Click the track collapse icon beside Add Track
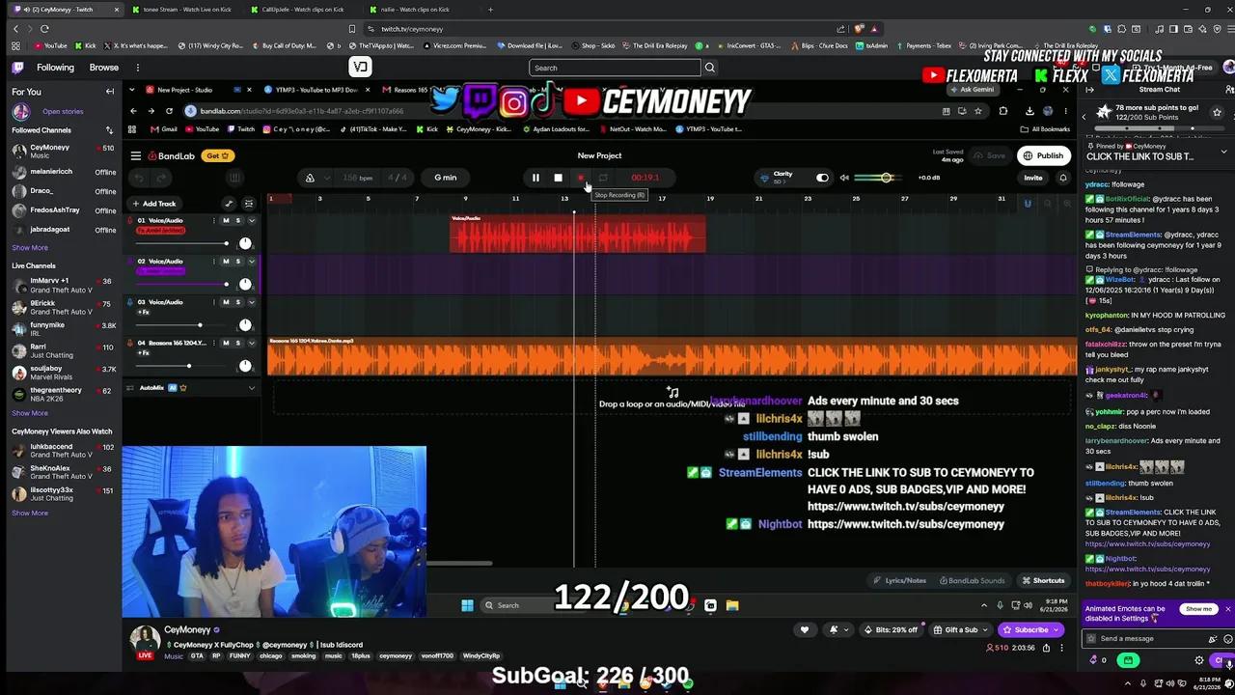 point(248,204)
